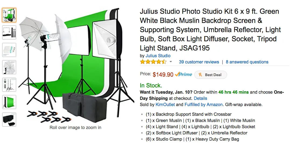This screenshot has height=146, width=293.
Task: Click the $149.90 price text
Action: pos(163,74)
